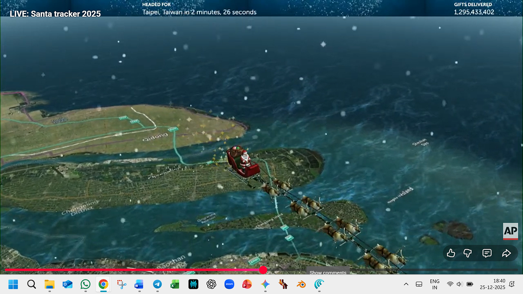523x294 pixels.
Task: Launch Outlook from the taskbar
Action: 68,284
